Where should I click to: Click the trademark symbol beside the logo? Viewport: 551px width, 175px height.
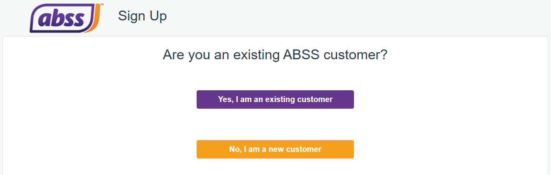point(102,5)
